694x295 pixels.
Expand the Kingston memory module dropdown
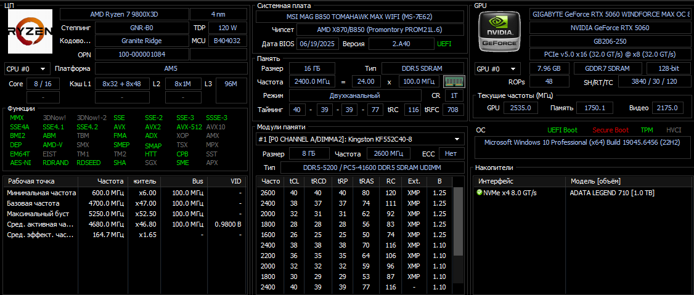(361, 139)
